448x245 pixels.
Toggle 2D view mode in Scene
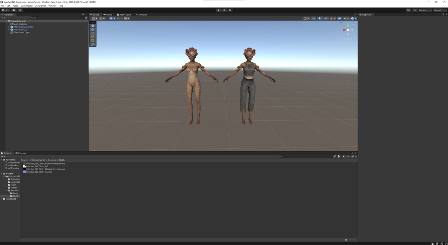point(314,18)
